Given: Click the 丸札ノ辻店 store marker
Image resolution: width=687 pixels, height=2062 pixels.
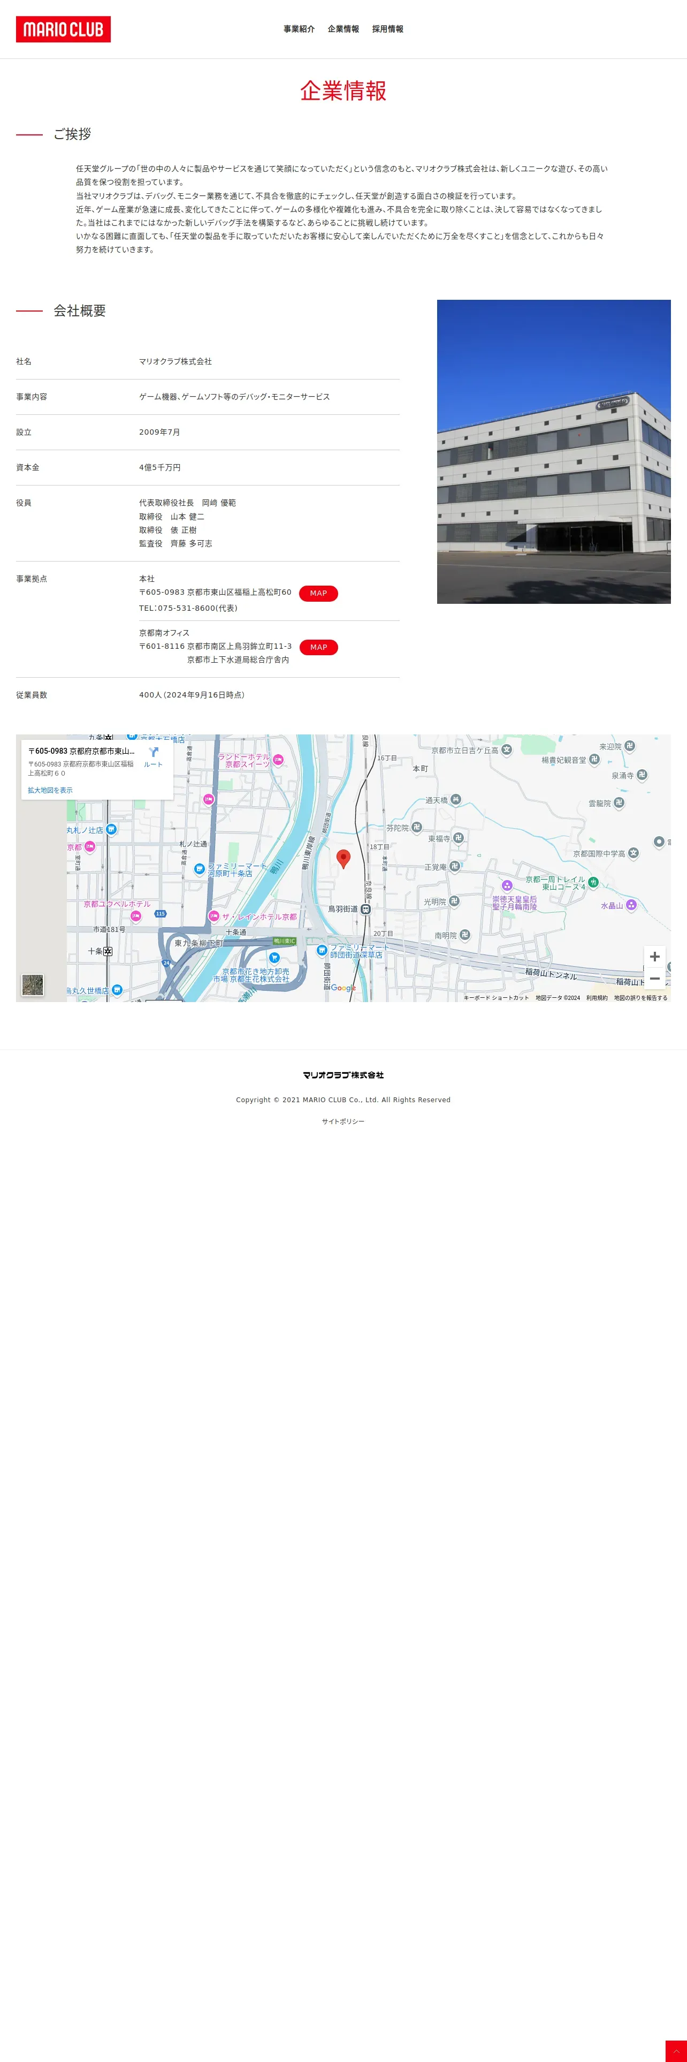Looking at the screenshot, I should click(x=111, y=829).
